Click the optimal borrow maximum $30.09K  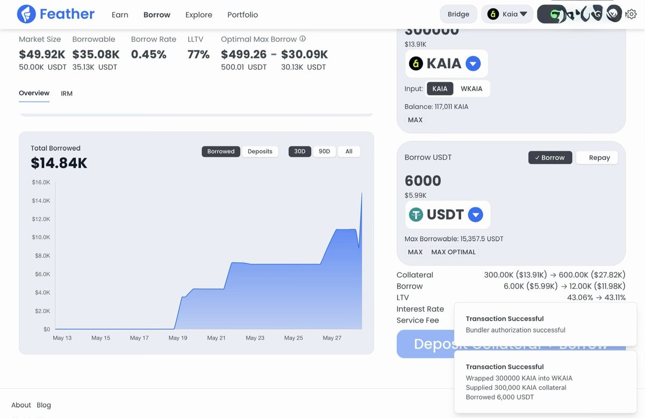click(304, 54)
